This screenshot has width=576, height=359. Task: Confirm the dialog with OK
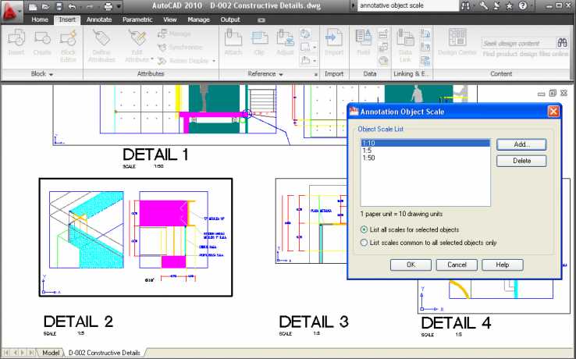pyautogui.click(x=411, y=265)
